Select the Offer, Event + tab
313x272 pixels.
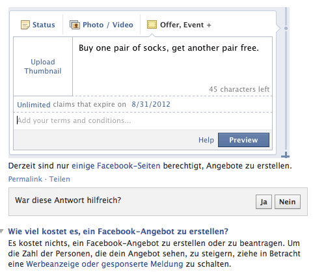179,25
